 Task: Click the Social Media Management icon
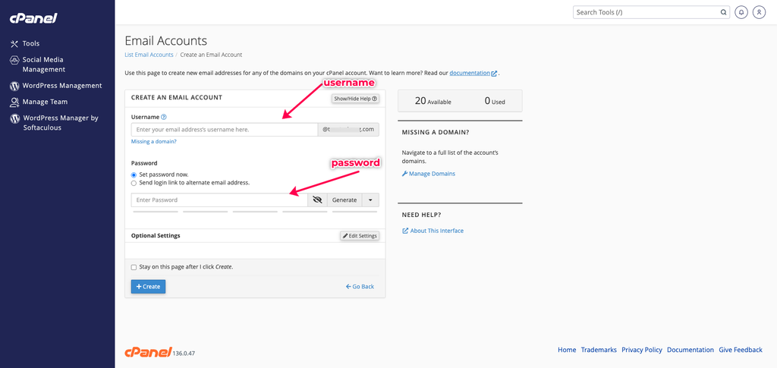click(x=14, y=60)
